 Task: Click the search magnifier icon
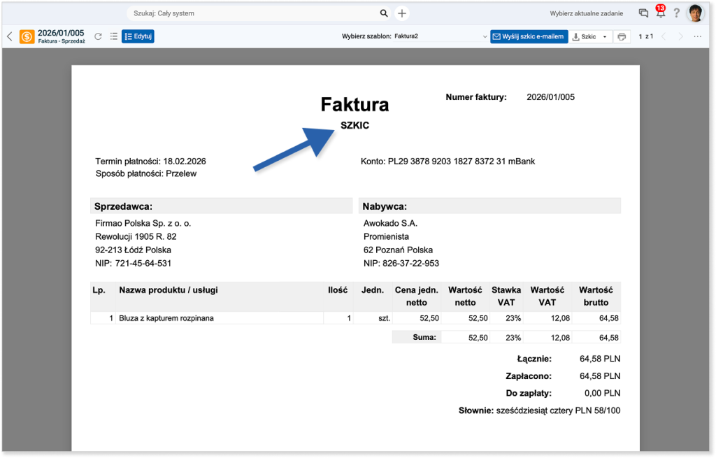pos(384,13)
